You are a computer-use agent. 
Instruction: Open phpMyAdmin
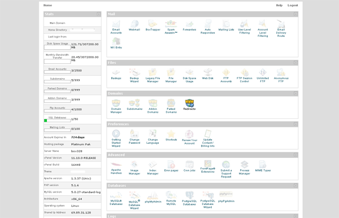click(x=153, y=197)
